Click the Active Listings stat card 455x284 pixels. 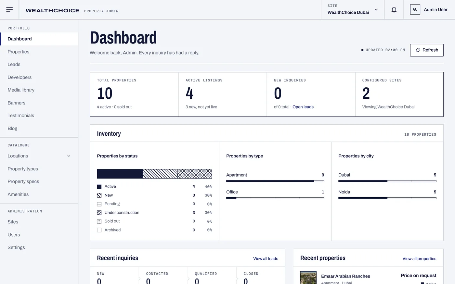click(x=223, y=94)
